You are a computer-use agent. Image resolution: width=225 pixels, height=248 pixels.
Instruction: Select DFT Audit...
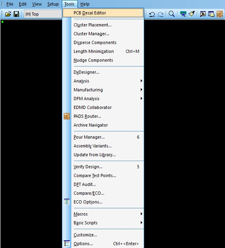point(103,185)
